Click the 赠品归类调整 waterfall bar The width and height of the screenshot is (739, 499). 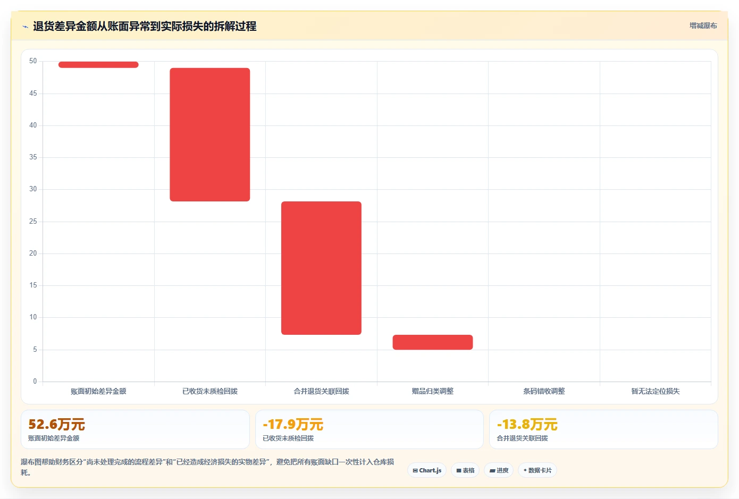click(x=433, y=342)
